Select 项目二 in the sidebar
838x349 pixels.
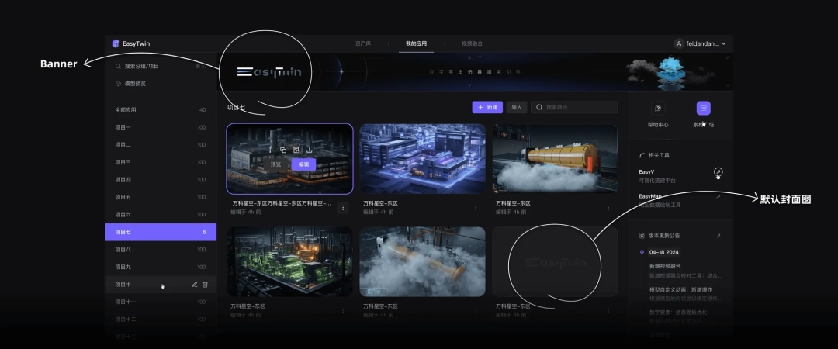(x=161, y=145)
